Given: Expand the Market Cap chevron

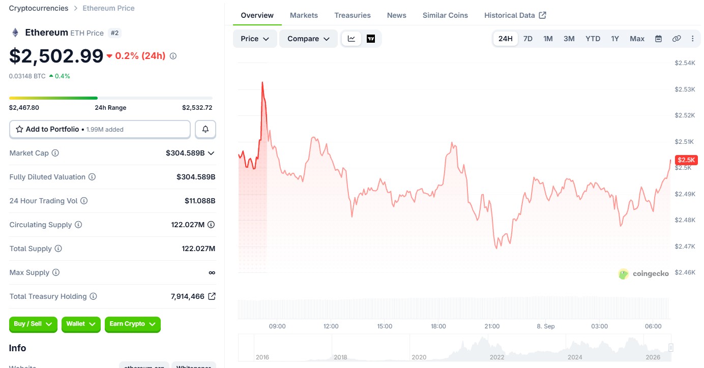Looking at the screenshot, I should (211, 153).
